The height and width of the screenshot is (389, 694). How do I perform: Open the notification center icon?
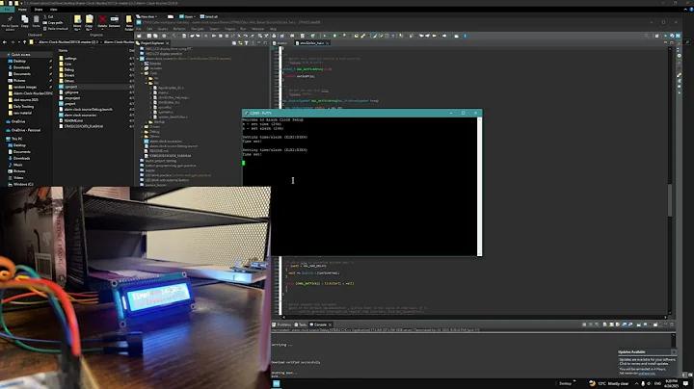pyautogui.click(x=686, y=383)
